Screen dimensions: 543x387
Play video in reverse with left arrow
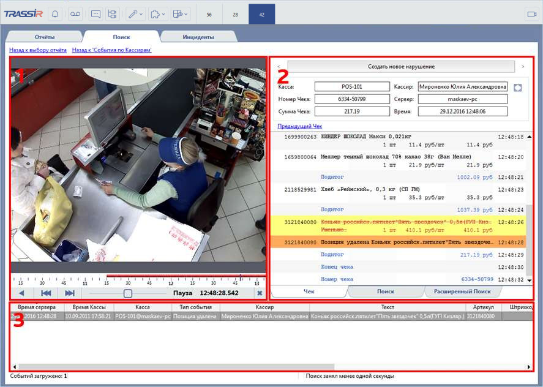point(21,293)
